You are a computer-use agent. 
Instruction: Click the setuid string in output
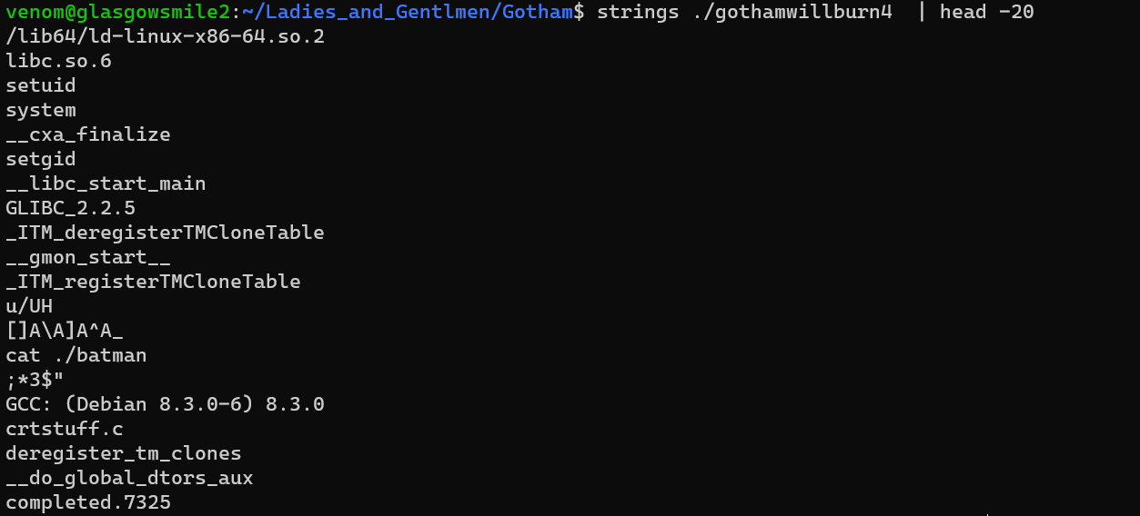click(41, 85)
